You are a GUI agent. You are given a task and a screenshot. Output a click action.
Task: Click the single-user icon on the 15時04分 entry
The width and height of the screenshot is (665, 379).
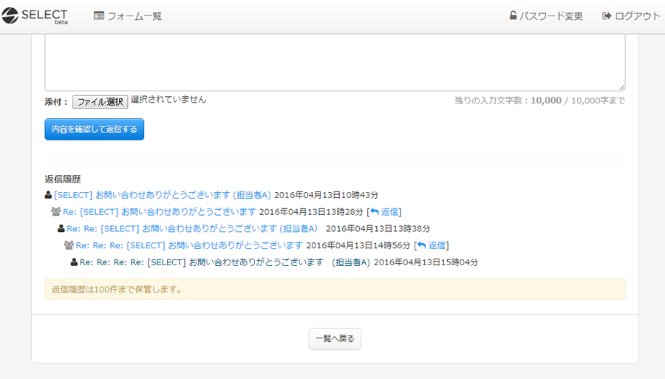point(74,262)
